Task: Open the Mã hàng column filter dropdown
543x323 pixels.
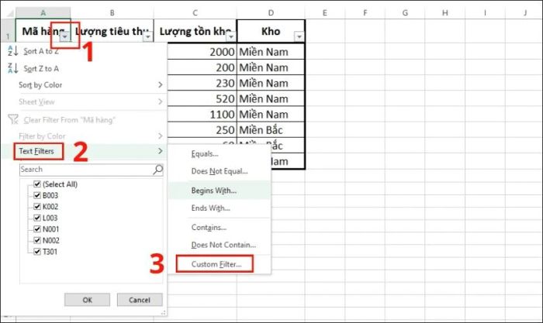Action: pyautogui.click(x=64, y=36)
